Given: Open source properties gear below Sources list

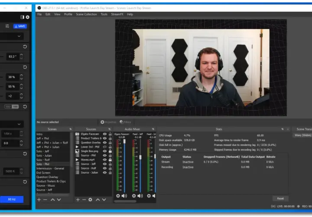Looking at the screenshot, I should (90, 200).
